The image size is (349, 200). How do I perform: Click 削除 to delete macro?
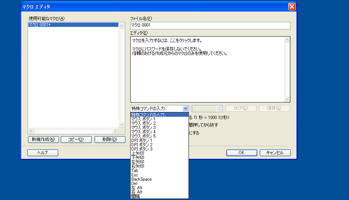(x=110, y=139)
